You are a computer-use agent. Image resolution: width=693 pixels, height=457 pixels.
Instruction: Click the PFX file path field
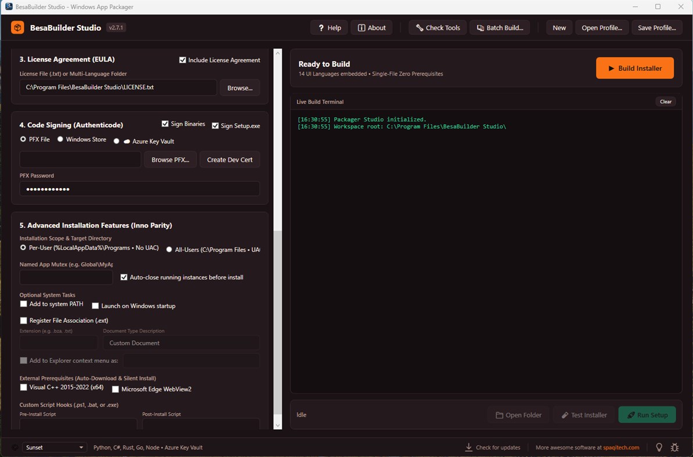point(80,160)
